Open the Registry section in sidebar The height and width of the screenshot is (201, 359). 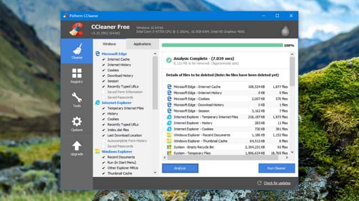pyautogui.click(x=77, y=75)
